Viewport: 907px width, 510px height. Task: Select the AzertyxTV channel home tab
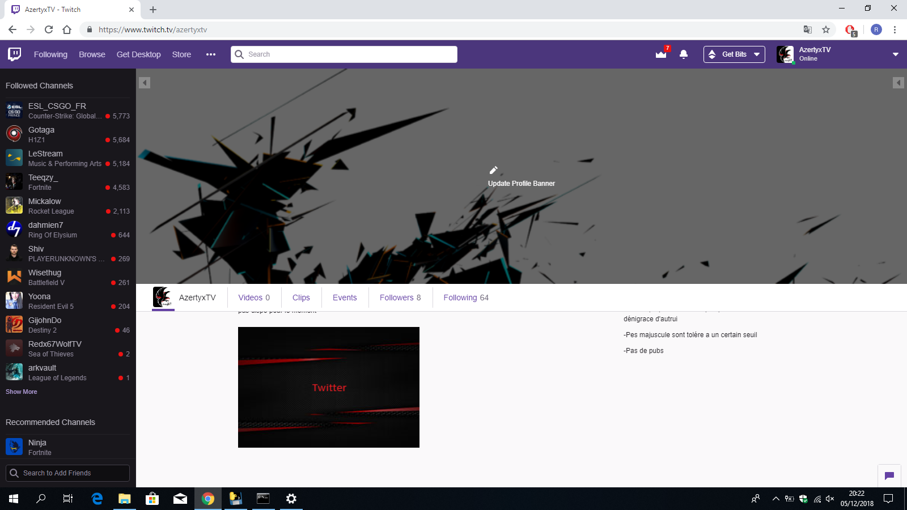click(184, 297)
